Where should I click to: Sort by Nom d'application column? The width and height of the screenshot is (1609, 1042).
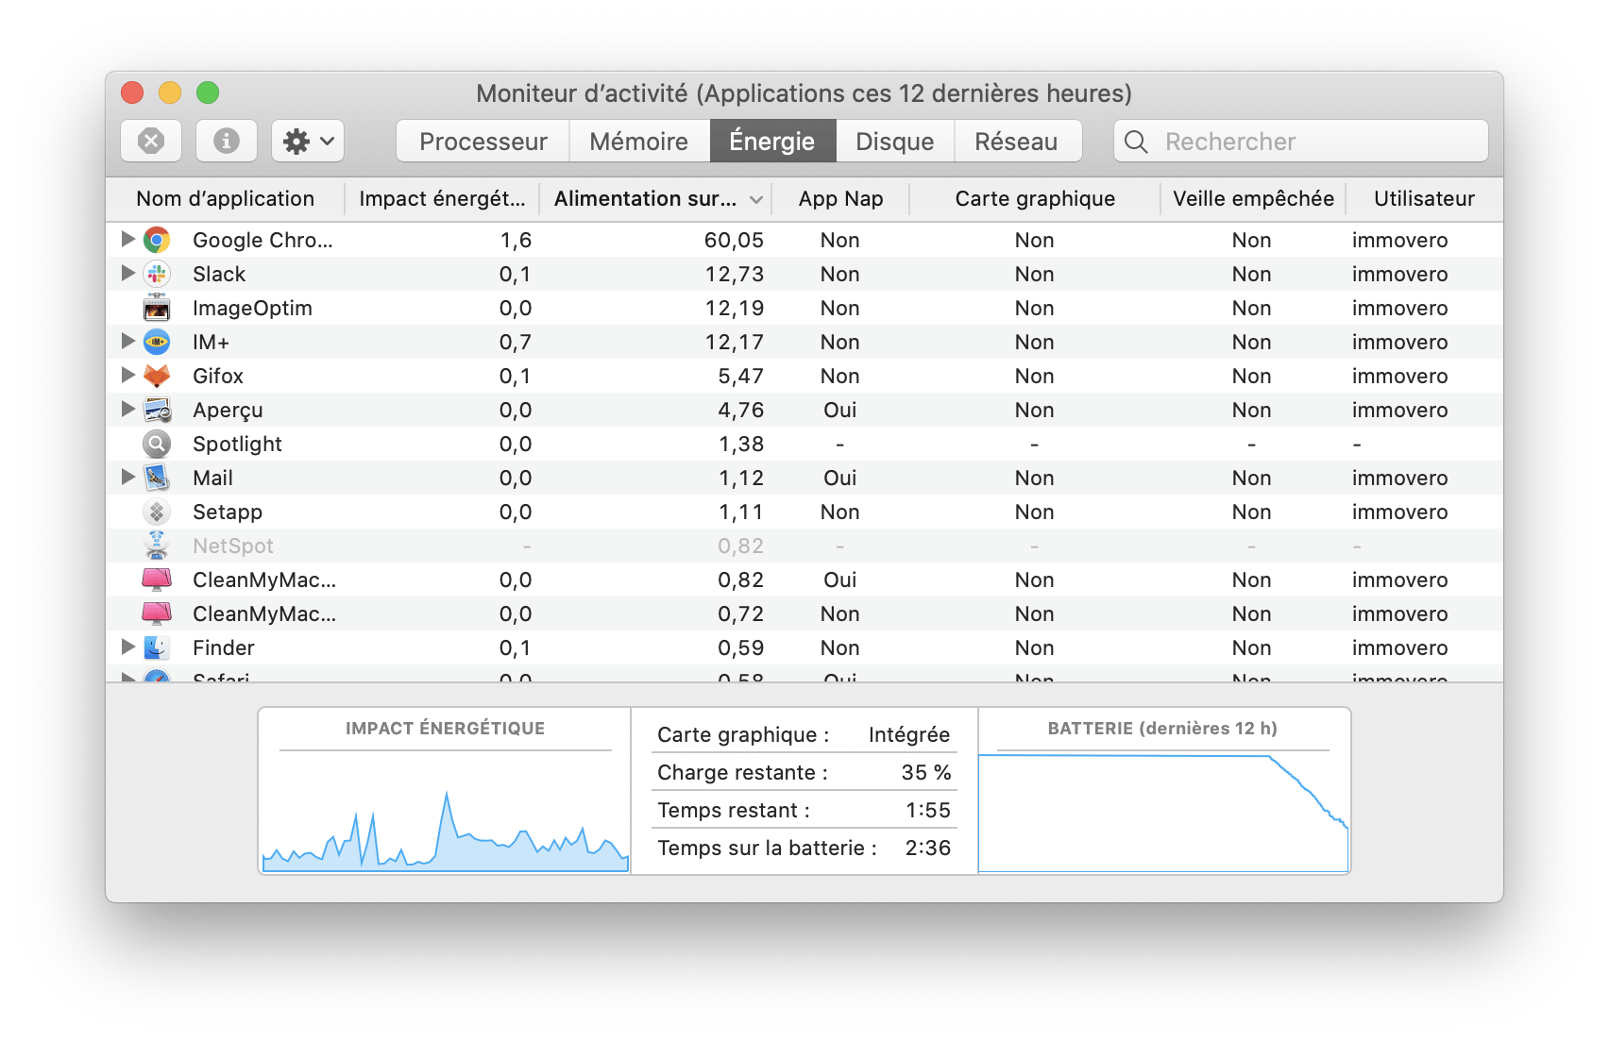point(226,199)
